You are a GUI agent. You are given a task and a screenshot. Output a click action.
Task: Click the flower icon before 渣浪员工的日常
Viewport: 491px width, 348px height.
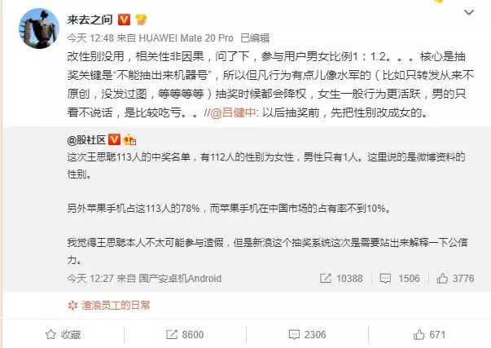[72, 305]
